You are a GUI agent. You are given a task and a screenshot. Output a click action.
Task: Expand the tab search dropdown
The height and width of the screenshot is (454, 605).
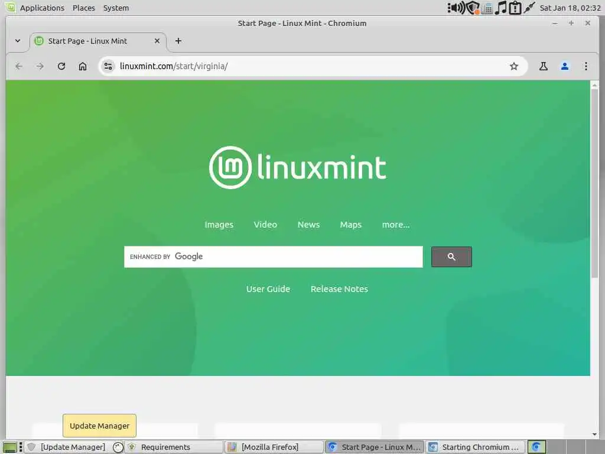pos(18,41)
